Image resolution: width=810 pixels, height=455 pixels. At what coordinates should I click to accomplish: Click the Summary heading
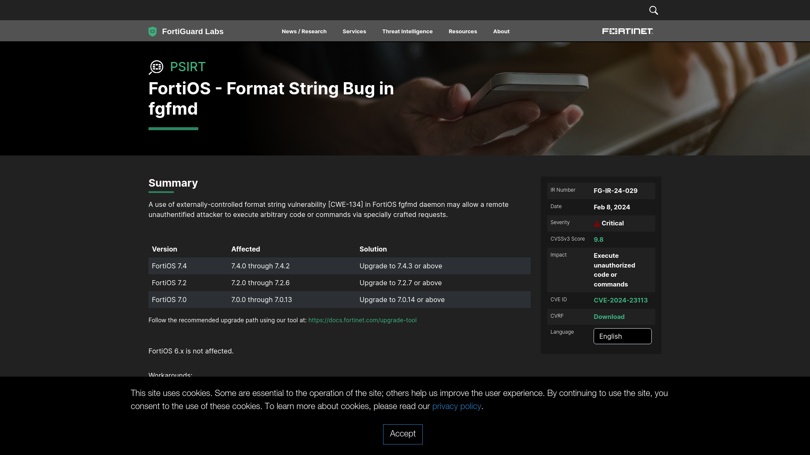point(173,183)
